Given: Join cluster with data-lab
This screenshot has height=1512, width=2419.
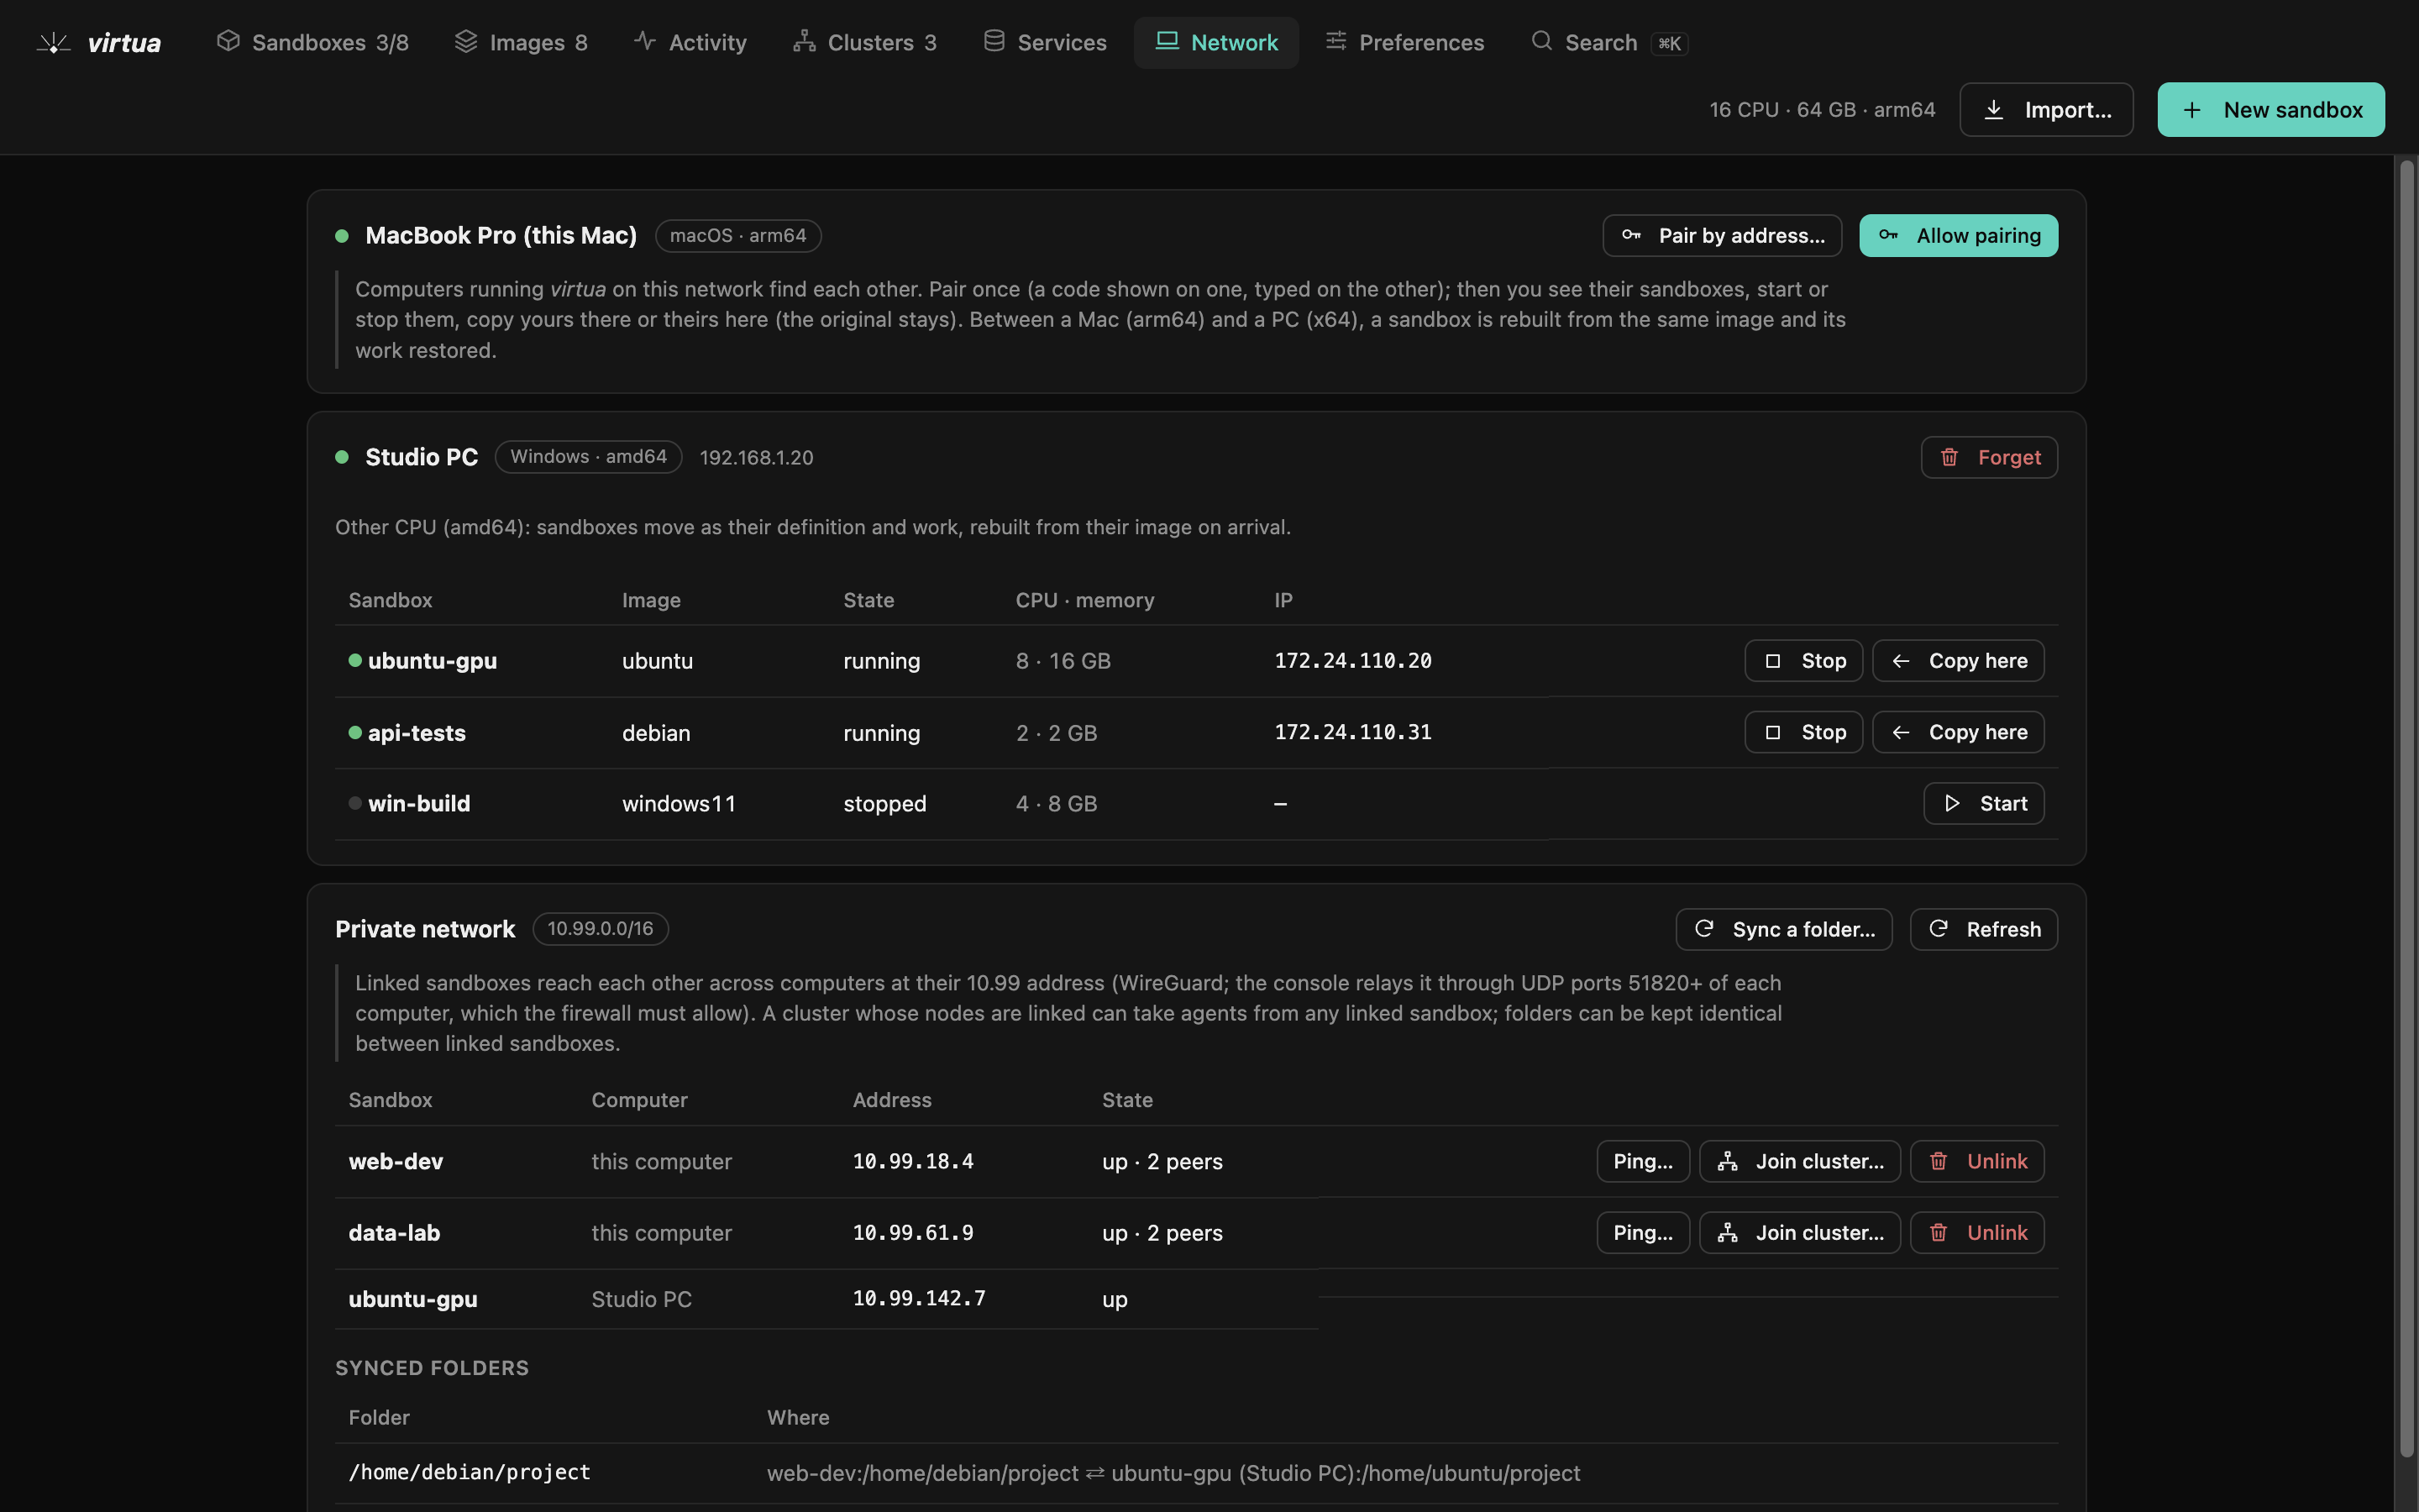Looking at the screenshot, I should (x=1799, y=1233).
